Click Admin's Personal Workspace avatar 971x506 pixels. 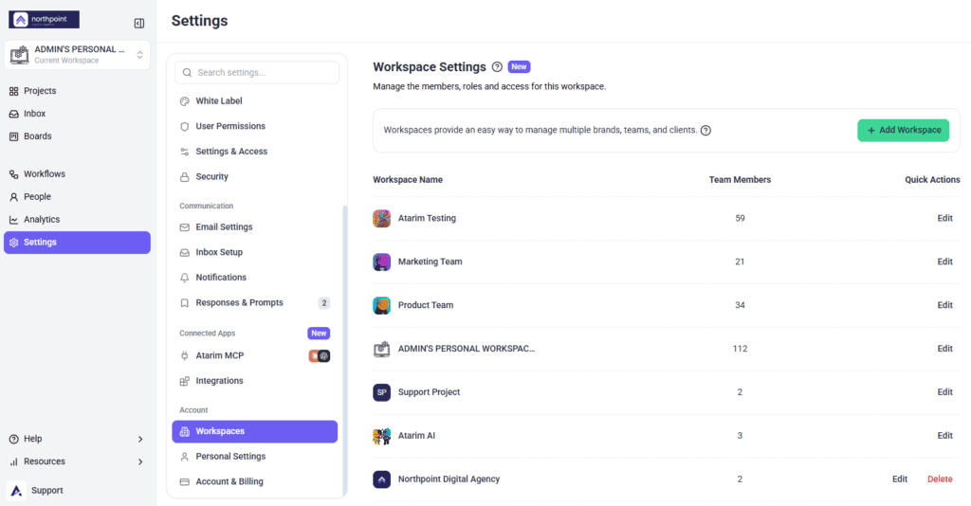[381, 349]
